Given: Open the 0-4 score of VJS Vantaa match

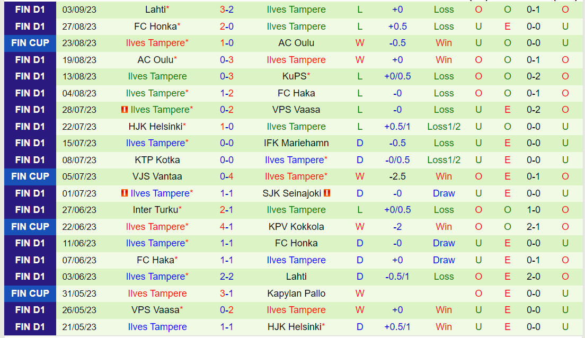Looking at the screenshot, I should click(227, 176).
